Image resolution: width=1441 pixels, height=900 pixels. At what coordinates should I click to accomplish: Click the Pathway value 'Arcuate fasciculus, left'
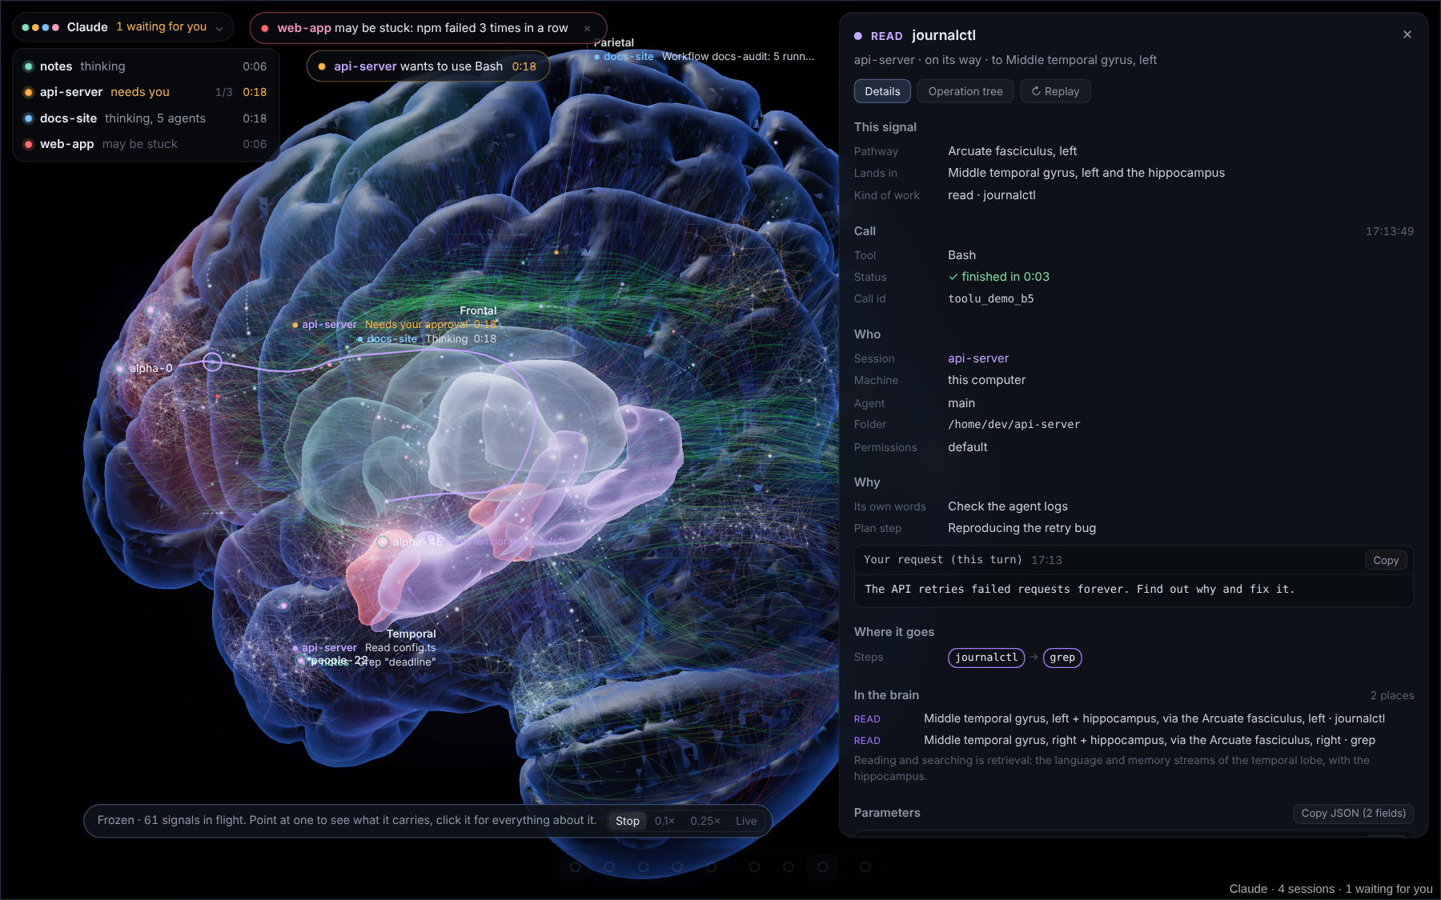(1013, 151)
